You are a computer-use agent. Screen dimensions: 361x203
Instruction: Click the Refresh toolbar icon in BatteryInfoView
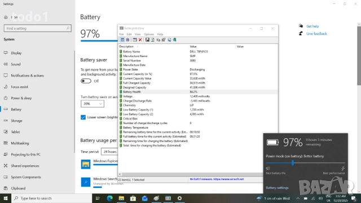[x=153, y=40]
